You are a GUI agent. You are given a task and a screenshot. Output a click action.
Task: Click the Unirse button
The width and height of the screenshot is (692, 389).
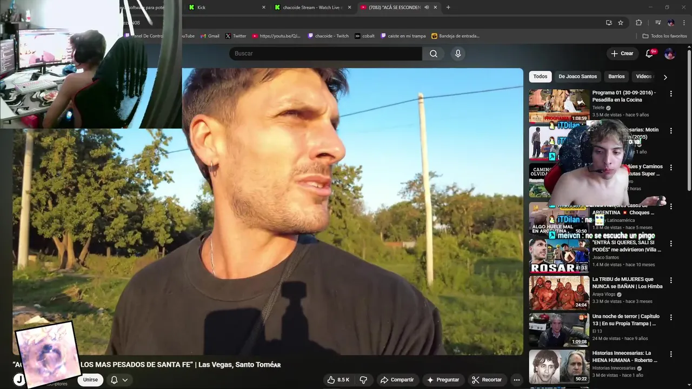(90, 380)
